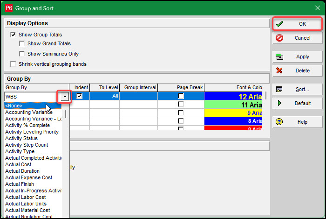Image resolution: width=326 pixels, height=219 pixels.
Task: Choose Accounting Variance in the list
Action: 33,112
